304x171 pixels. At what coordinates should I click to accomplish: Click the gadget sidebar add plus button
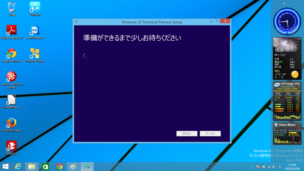click(301, 3)
